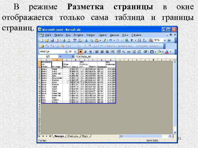Expand the AutoSum functions arrow
The image size is (198, 148).
tap(135, 40)
